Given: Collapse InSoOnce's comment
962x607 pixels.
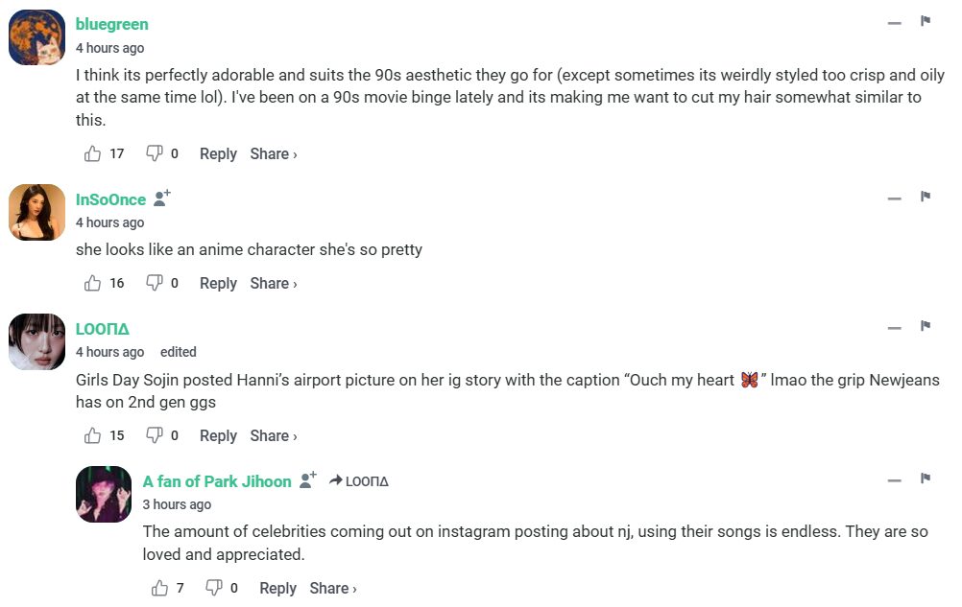Looking at the screenshot, I should (895, 198).
